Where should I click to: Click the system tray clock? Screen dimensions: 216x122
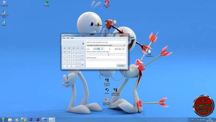coord(210,120)
